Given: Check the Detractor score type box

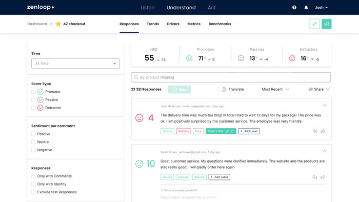Looking at the screenshot, I should click(33, 108).
